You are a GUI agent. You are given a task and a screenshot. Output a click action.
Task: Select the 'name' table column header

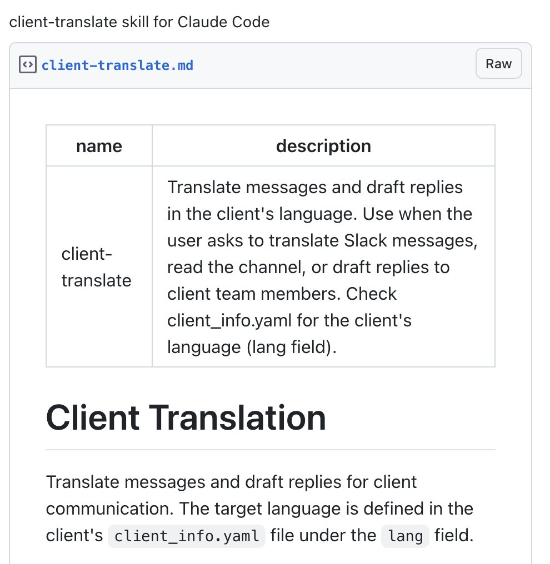coord(99,145)
